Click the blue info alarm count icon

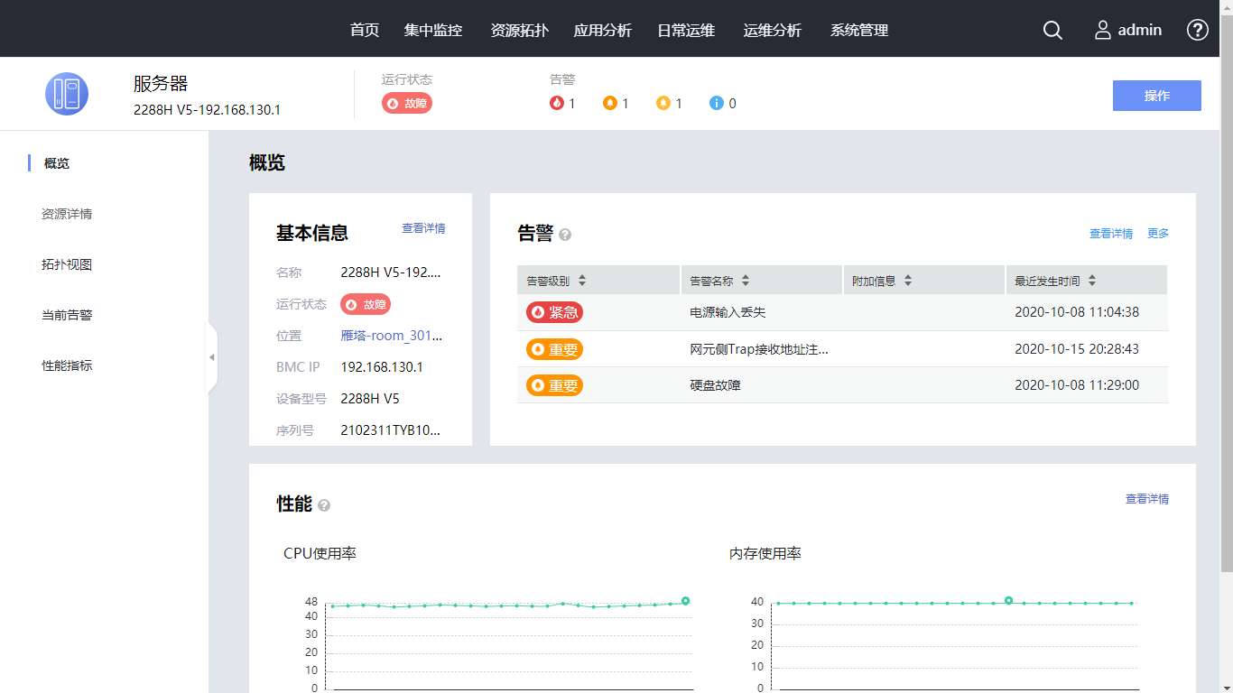coord(717,103)
